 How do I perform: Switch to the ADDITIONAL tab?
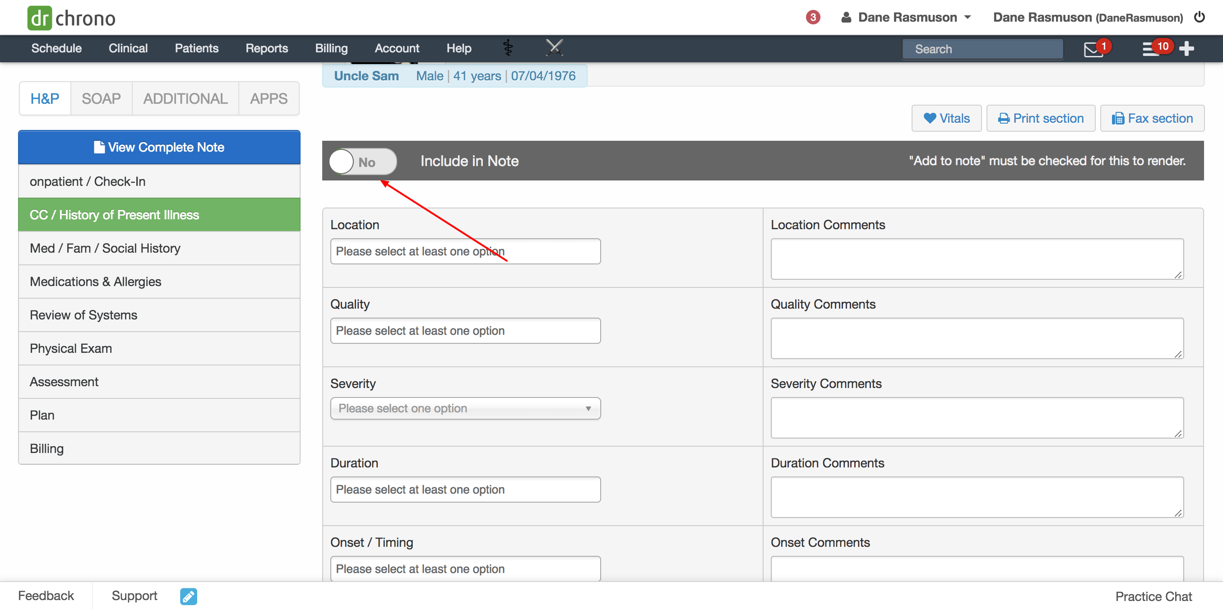point(185,99)
